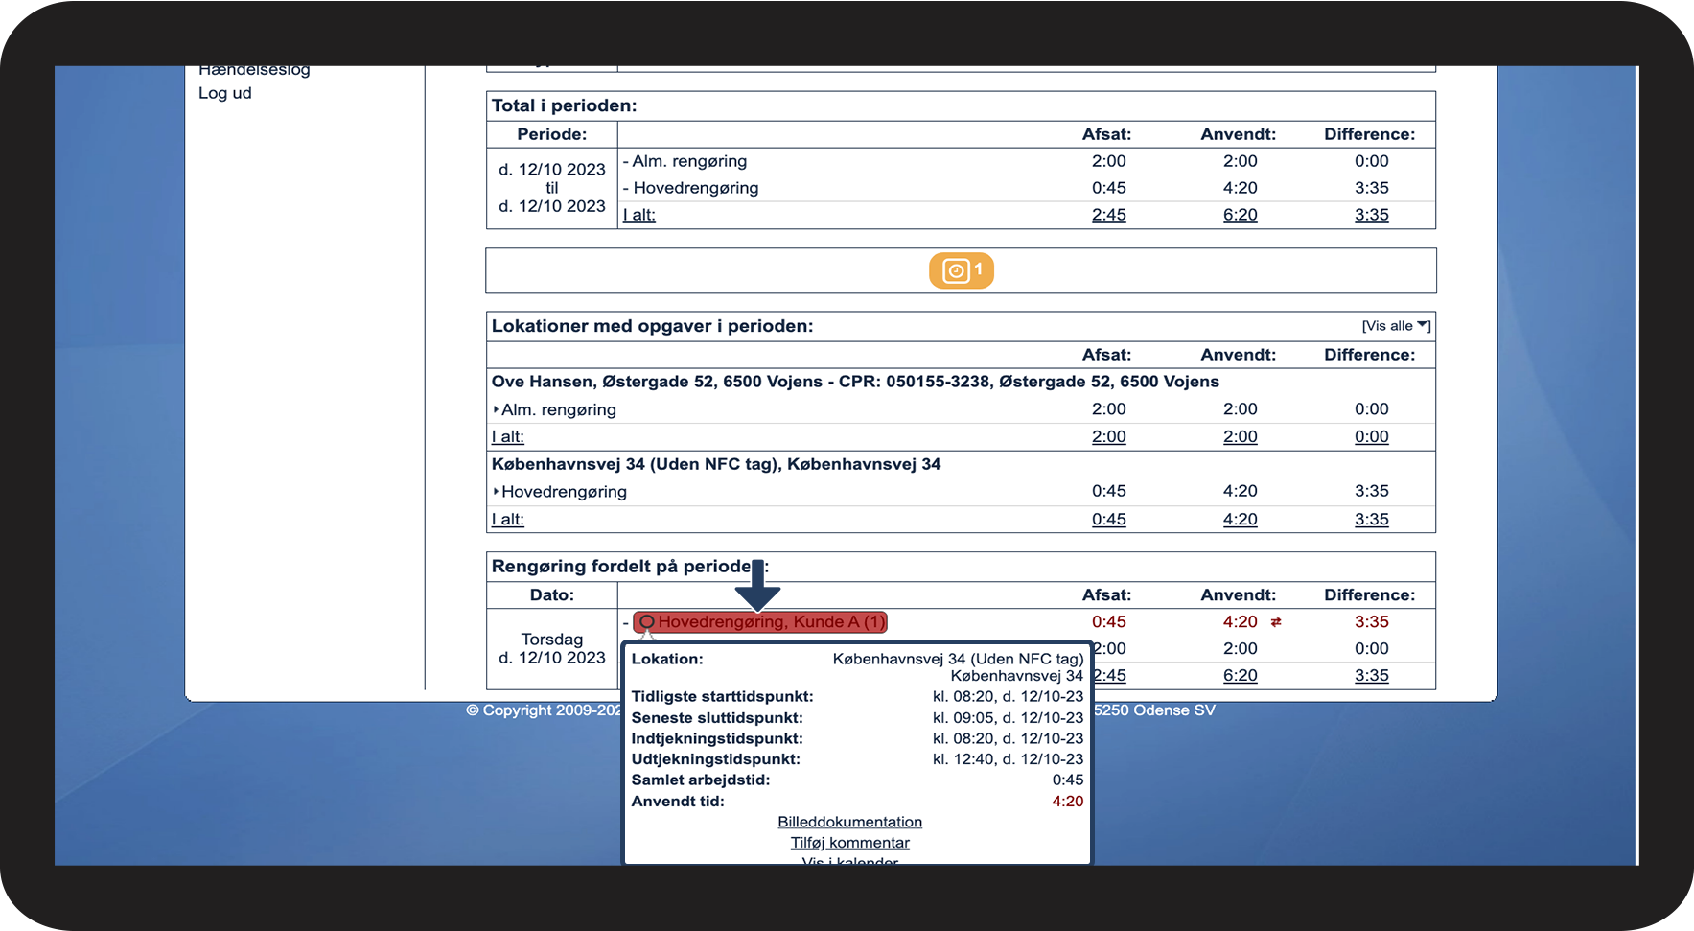Click Lokationer med opgaver i perioden heading
The height and width of the screenshot is (931, 1694).
pos(653,326)
